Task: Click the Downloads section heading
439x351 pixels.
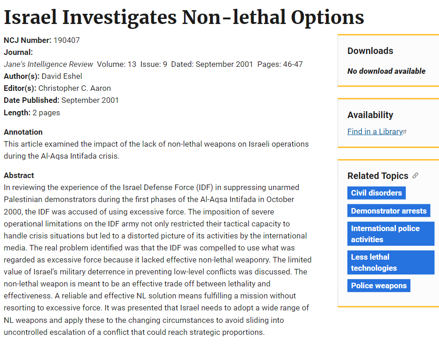Action: point(370,51)
